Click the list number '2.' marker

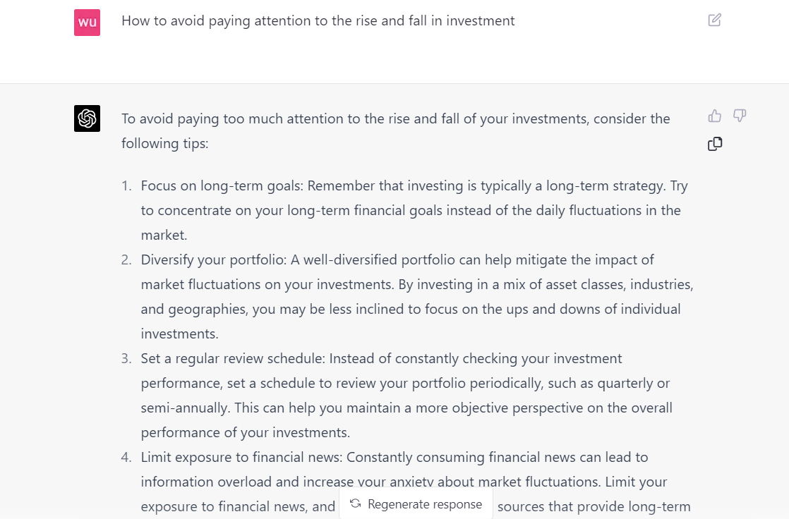(126, 259)
